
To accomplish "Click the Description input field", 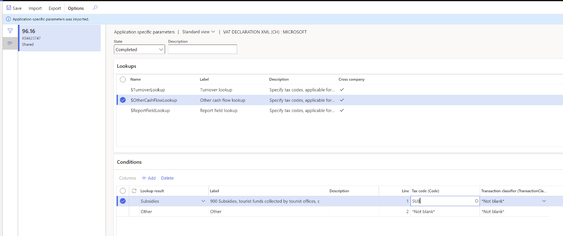I will coord(203,49).
